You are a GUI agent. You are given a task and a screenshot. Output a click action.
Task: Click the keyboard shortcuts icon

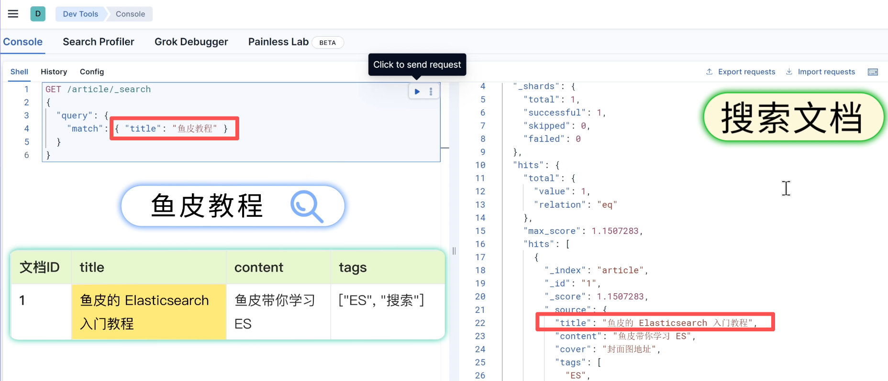873,72
